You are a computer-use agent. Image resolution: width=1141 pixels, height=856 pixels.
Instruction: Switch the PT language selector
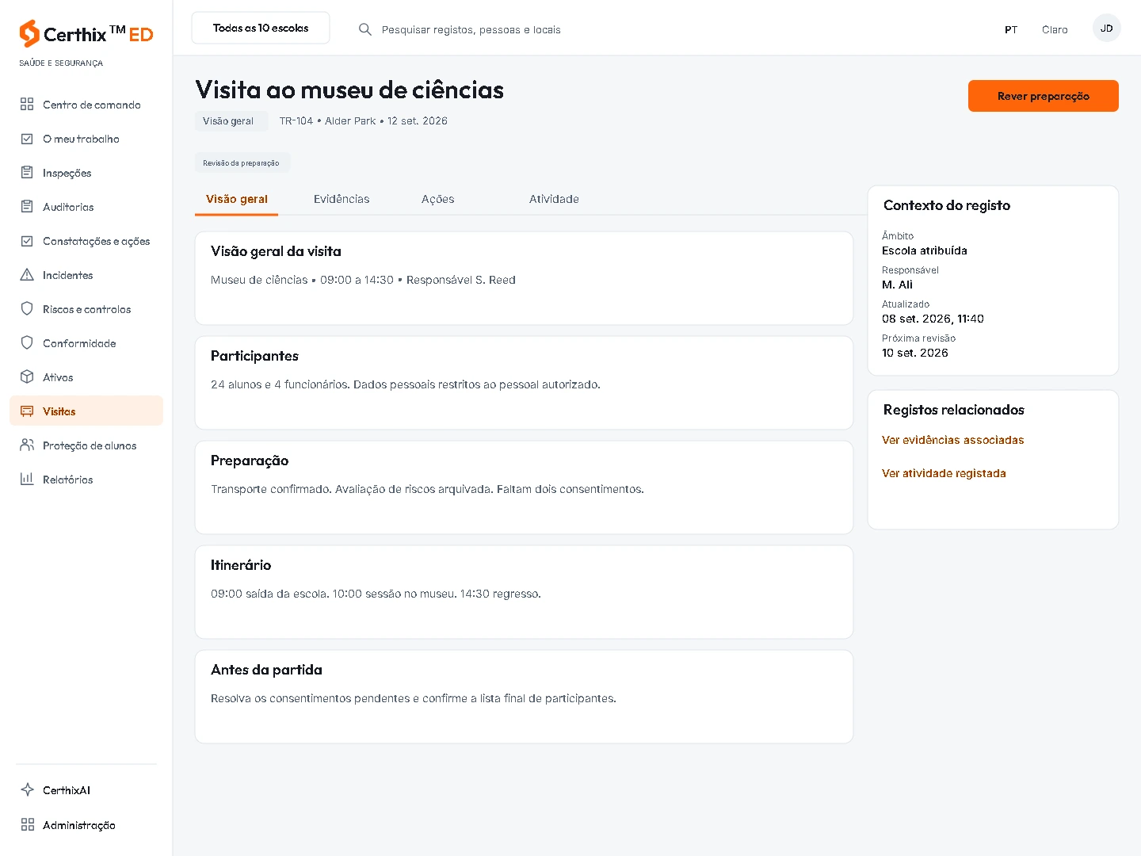(x=1011, y=29)
